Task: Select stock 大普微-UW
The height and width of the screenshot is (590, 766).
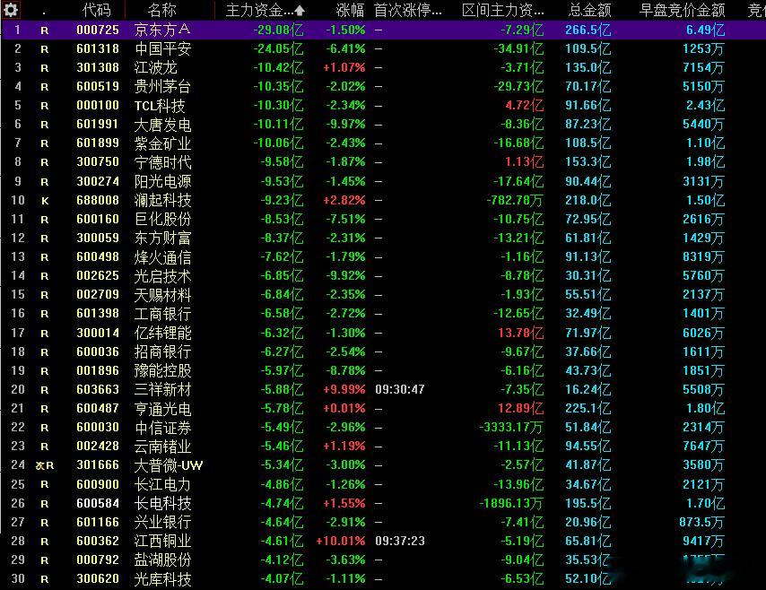Action: click(169, 465)
